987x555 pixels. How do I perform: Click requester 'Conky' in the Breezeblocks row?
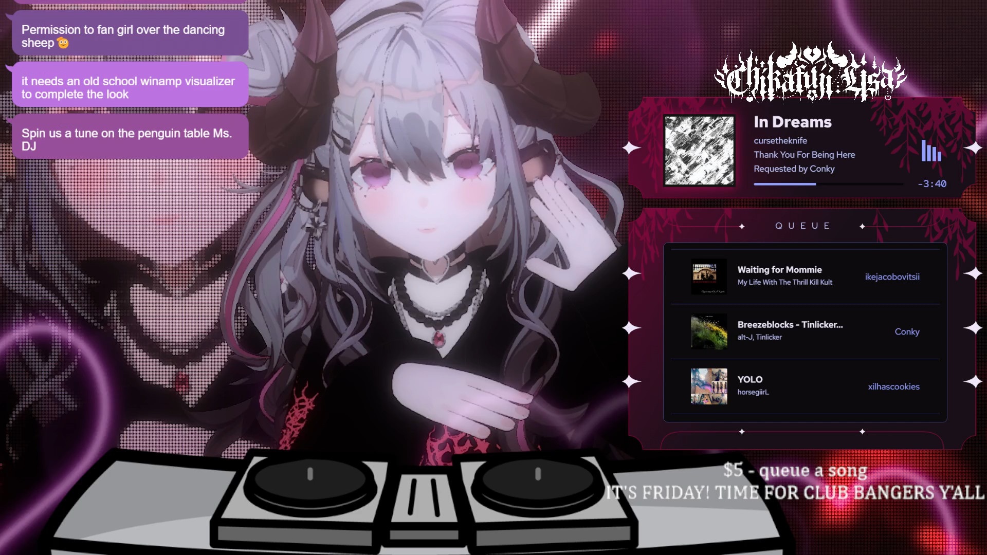pyautogui.click(x=907, y=331)
